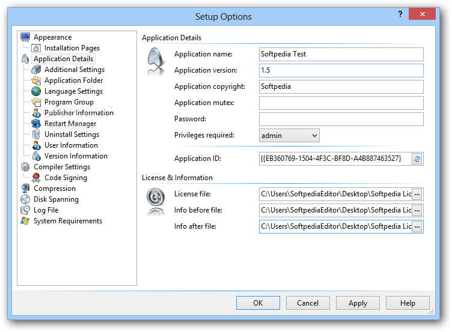The width and height of the screenshot is (452, 332).
Task: Click the Application version field
Action: click(x=341, y=70)
